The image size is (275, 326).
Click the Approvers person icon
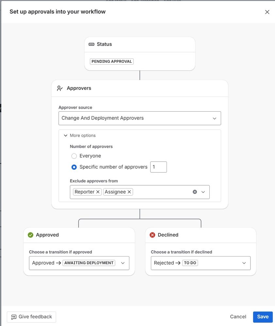[60, 88]
